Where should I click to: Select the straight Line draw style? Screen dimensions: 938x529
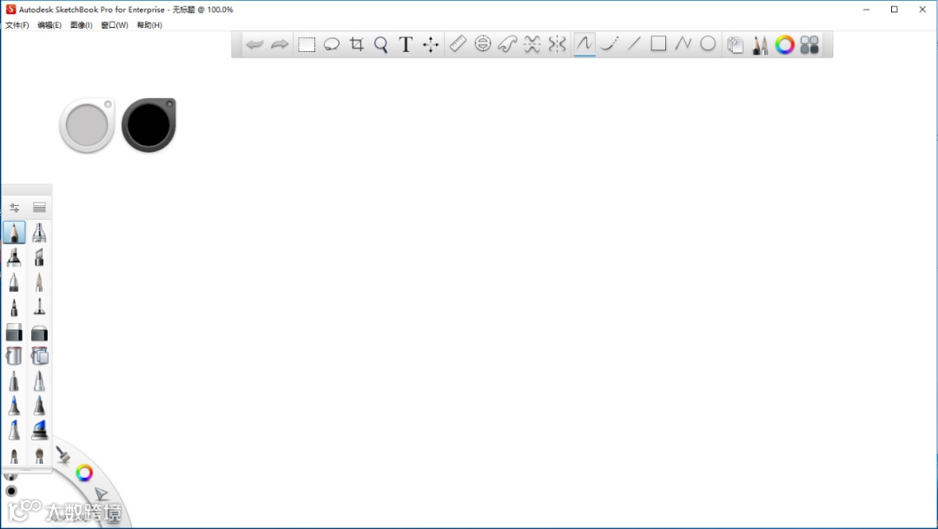coord(634,43)
